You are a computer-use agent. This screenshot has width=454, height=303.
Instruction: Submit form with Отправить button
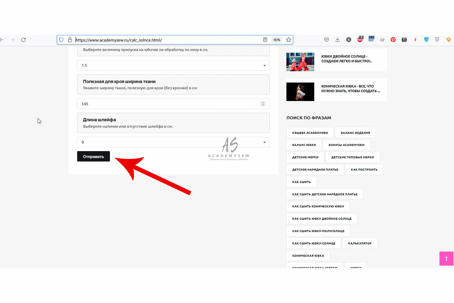[x=93, y=156]
